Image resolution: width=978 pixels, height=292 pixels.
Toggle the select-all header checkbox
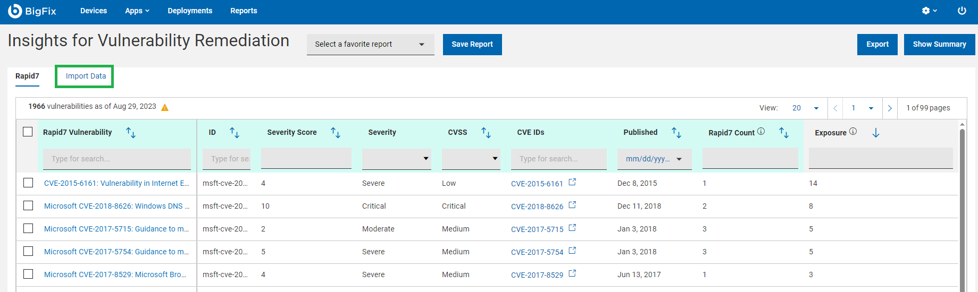[28, 132]
